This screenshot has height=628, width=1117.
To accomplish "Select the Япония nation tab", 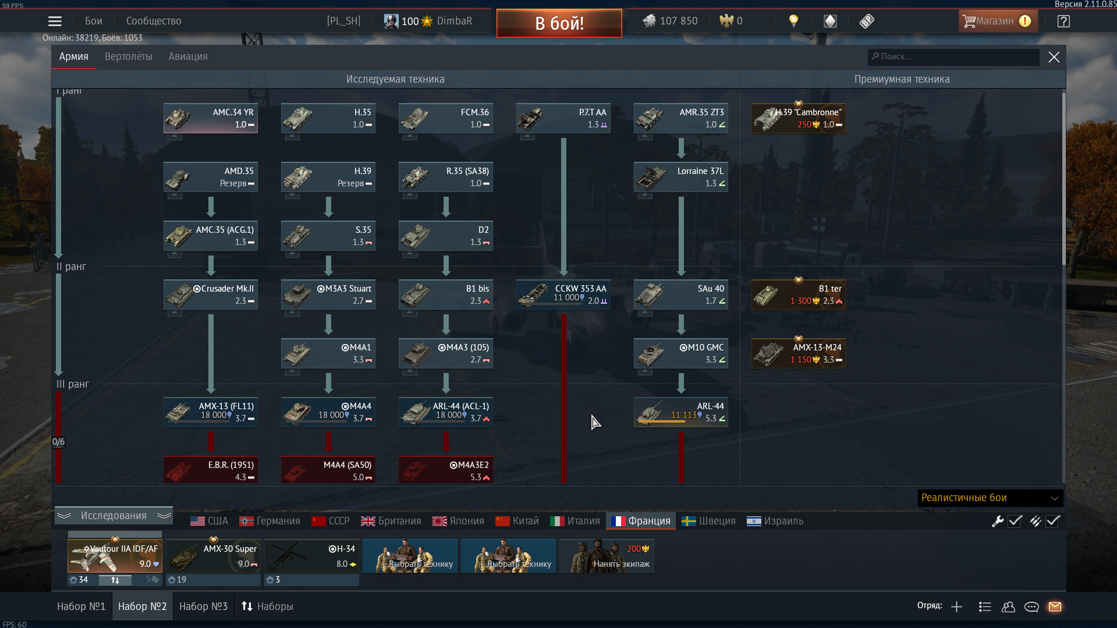I will click(x=459, y=521).
